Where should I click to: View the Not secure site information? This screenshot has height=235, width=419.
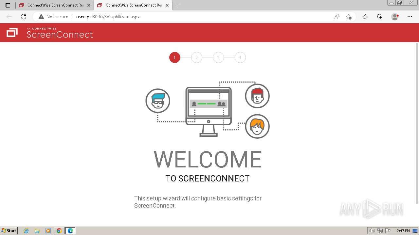tap(53, 17)
